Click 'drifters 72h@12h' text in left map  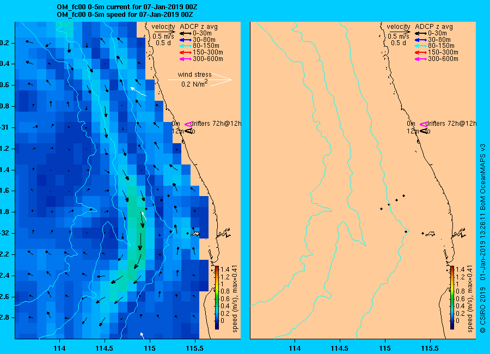[216, 124]
